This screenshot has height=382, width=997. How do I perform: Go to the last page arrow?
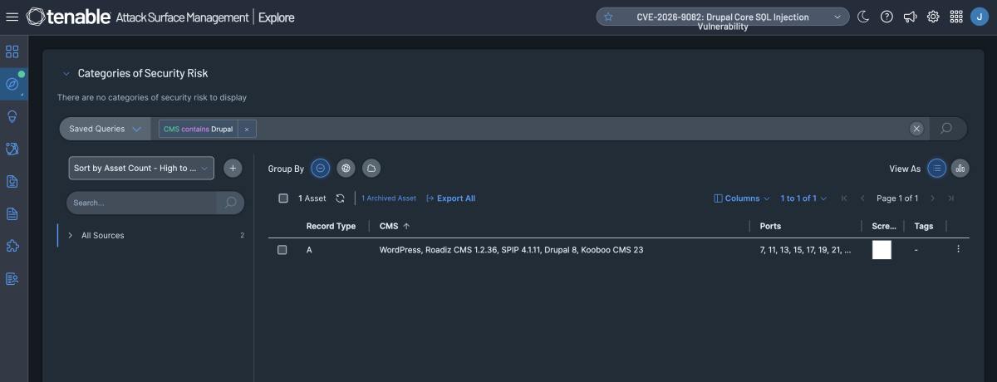click(950, 198)
